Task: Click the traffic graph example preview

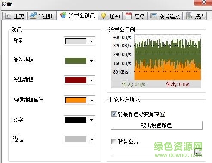Action: click(x=156, y=61)
